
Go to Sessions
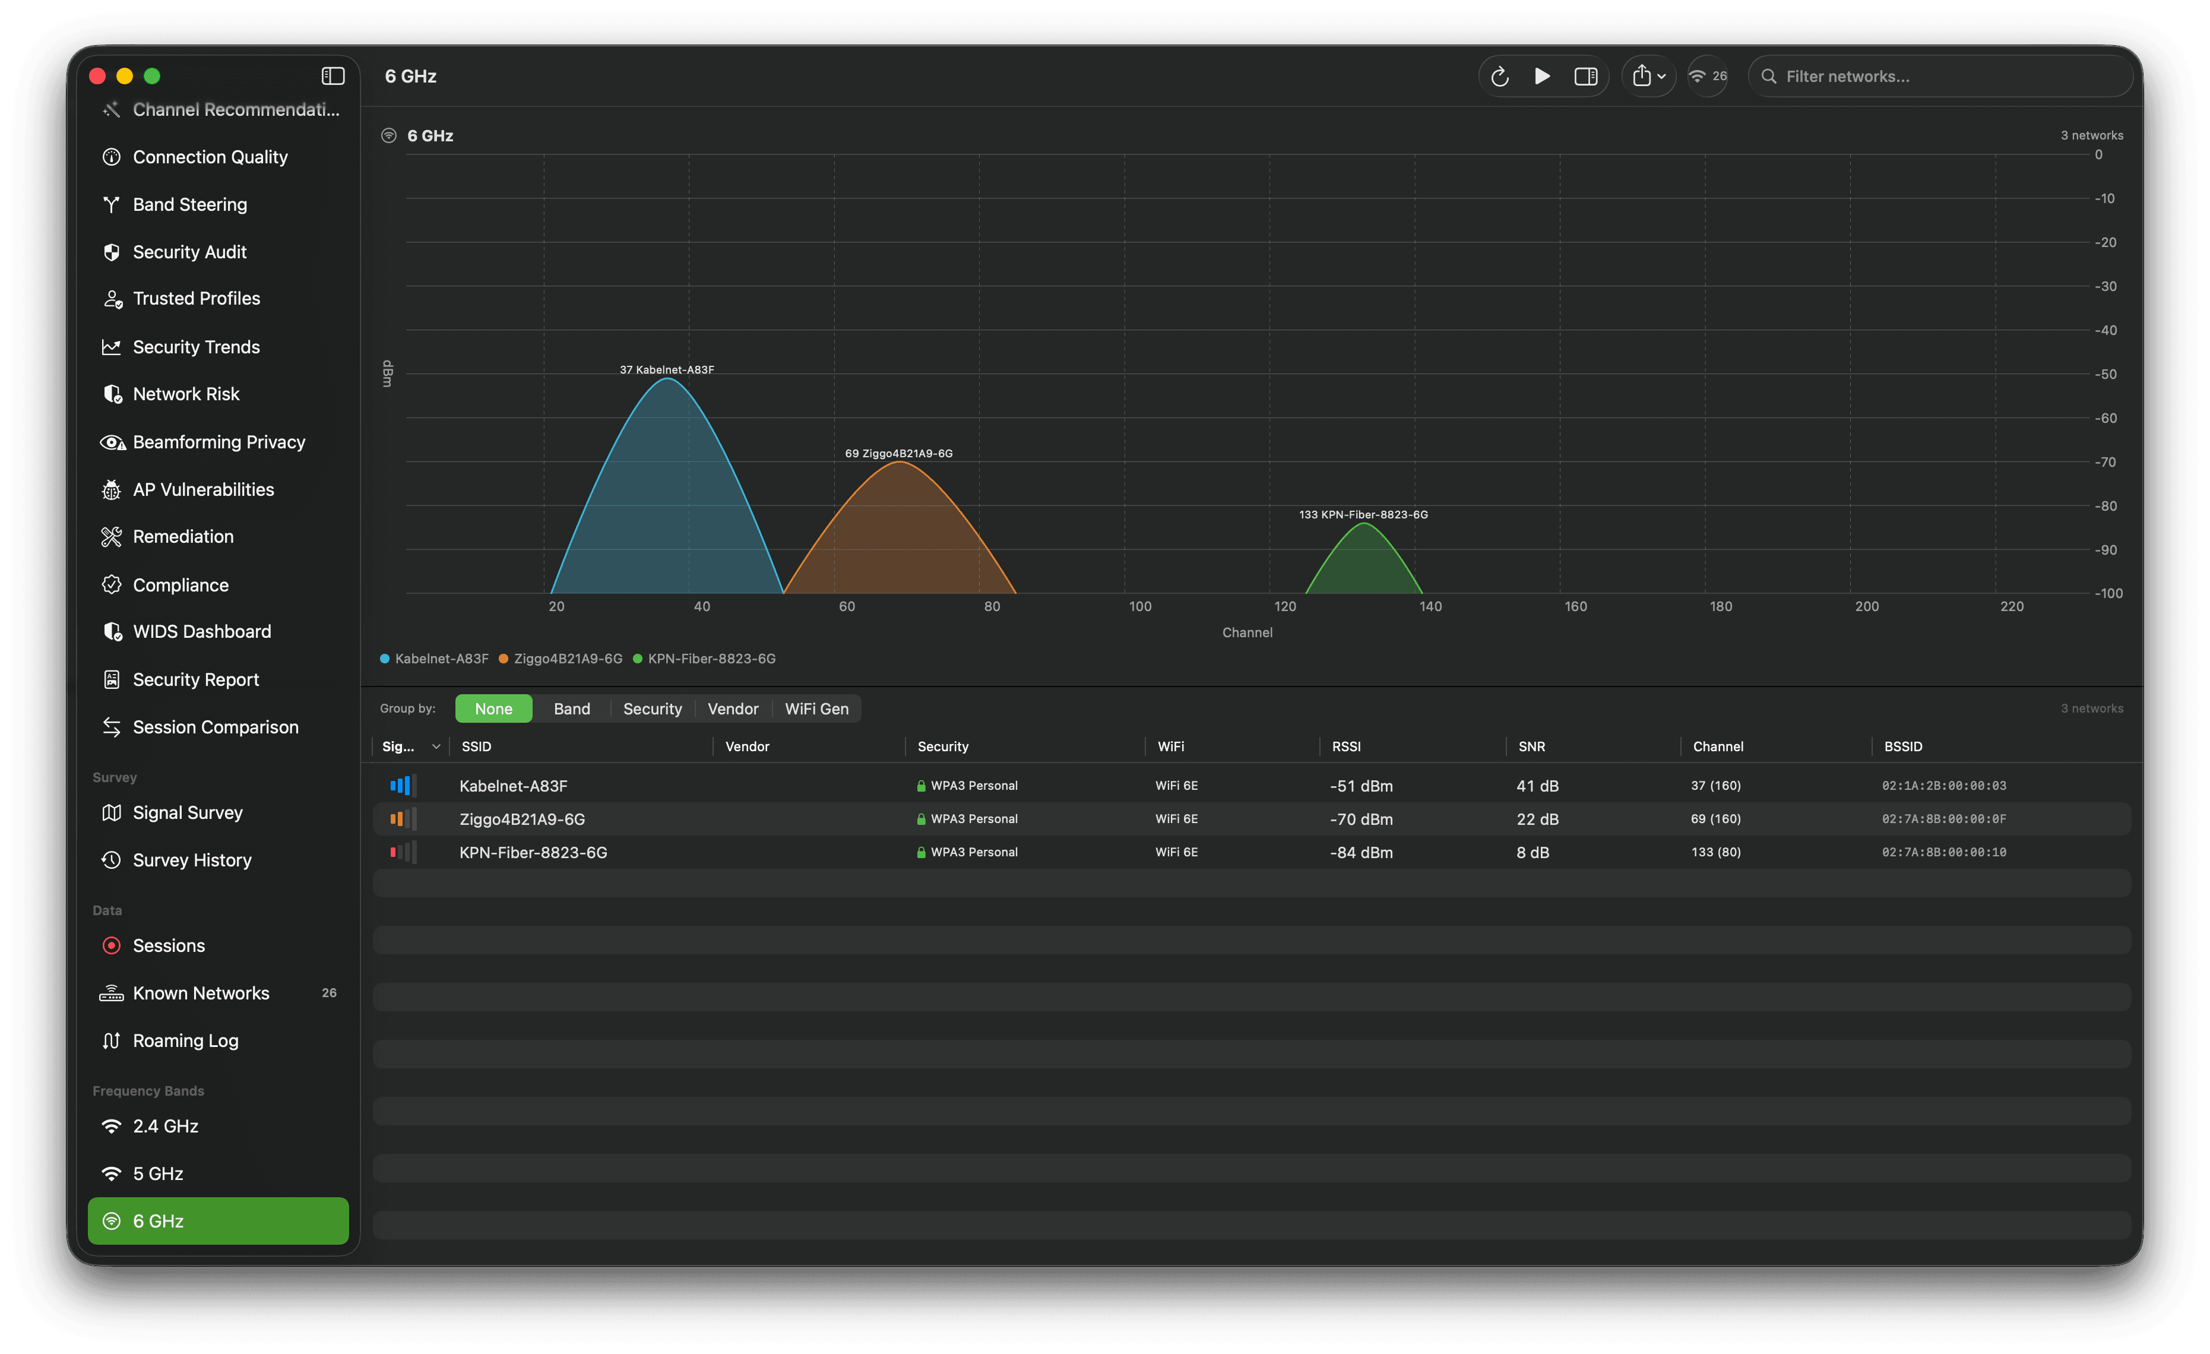point(219,946)
